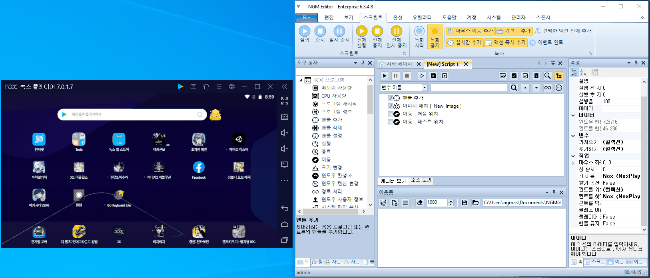
Task: Click 키보드 추가 button
Action: 514,31
